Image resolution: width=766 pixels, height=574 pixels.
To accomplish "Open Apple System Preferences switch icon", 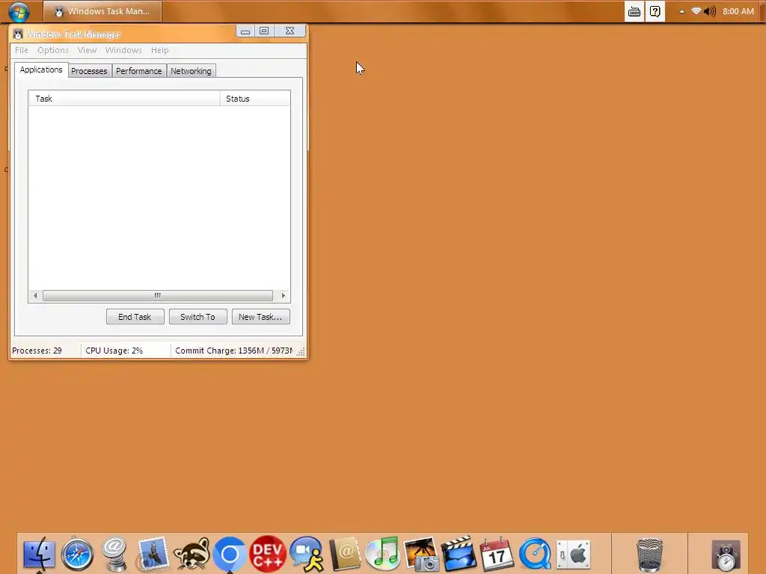I will (x=574, y=555).
